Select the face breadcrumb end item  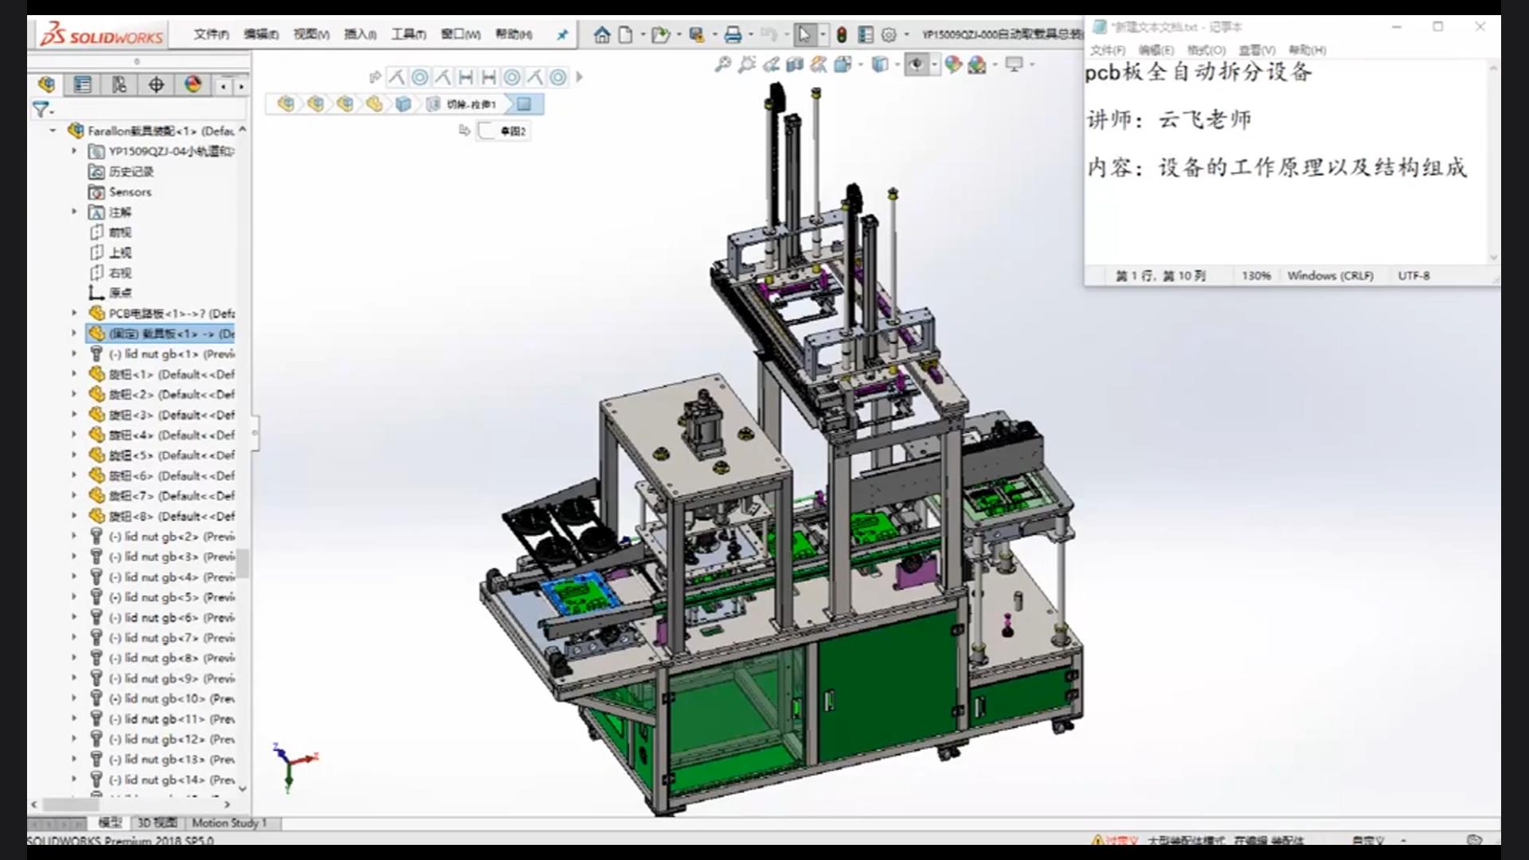524,104
